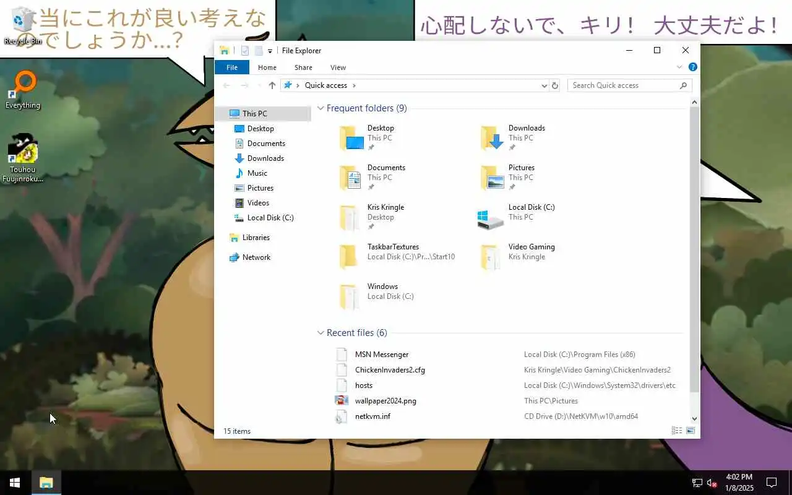Select the Documents frequent folder icon

coord(351,178)
